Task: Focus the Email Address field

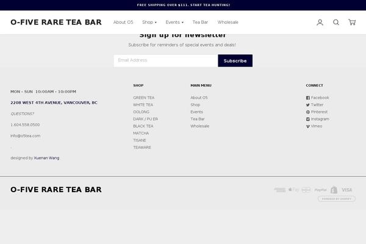Action: [166, 61]
